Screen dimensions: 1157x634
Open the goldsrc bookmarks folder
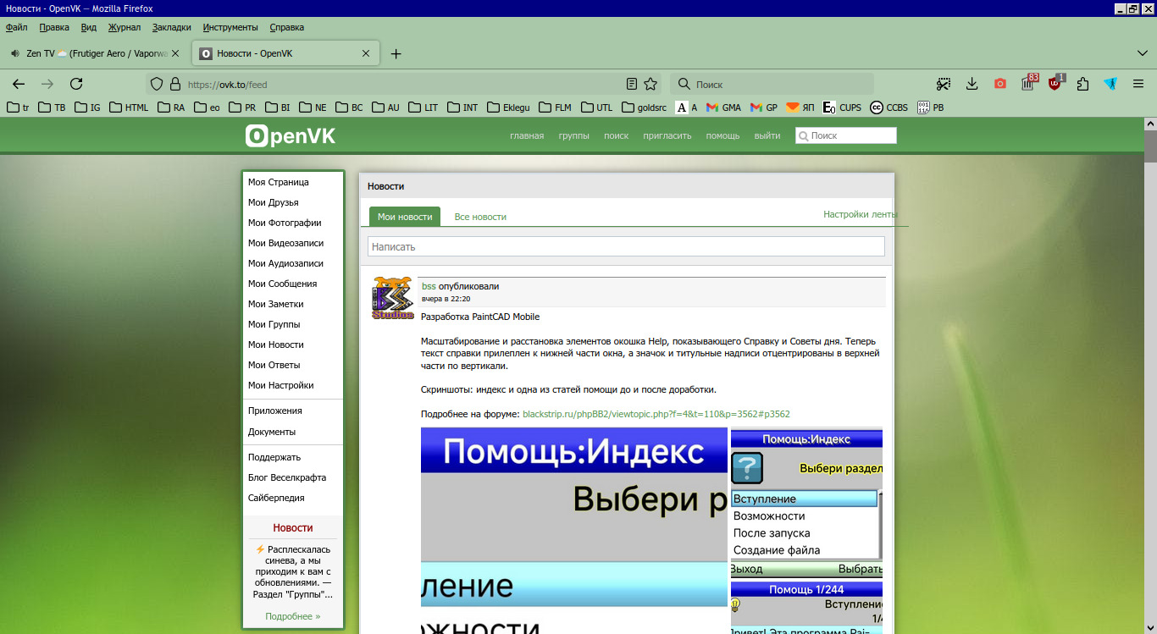pyautogui.click(x=645, y=108)
